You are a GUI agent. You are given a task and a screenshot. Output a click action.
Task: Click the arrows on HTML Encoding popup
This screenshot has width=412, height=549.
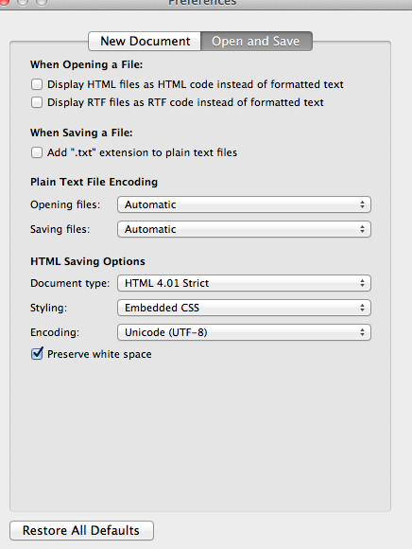click(x=362, y=332)
